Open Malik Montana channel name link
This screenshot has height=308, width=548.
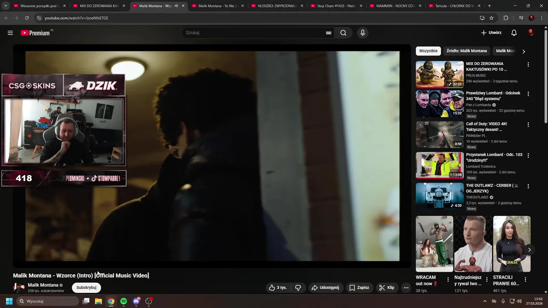pyautogui.click(x=43, y=285)
